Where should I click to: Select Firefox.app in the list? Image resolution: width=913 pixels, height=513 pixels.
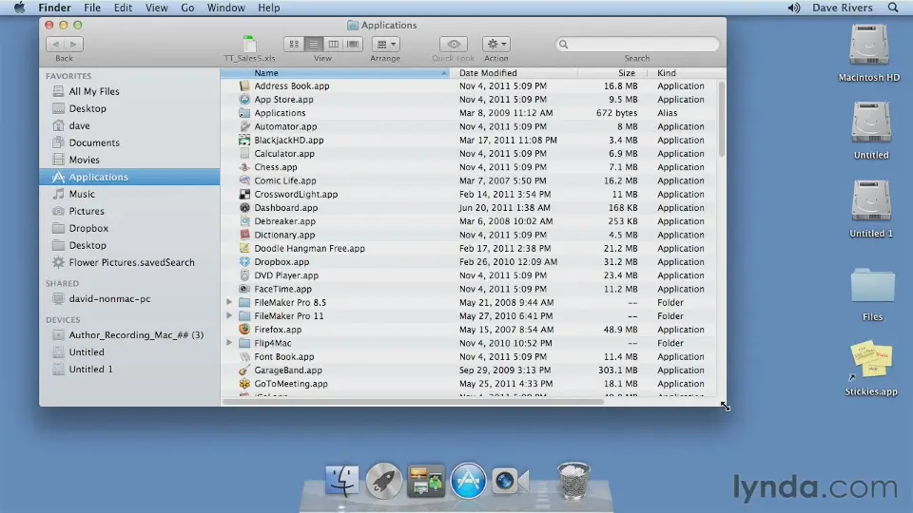point(278,330)
